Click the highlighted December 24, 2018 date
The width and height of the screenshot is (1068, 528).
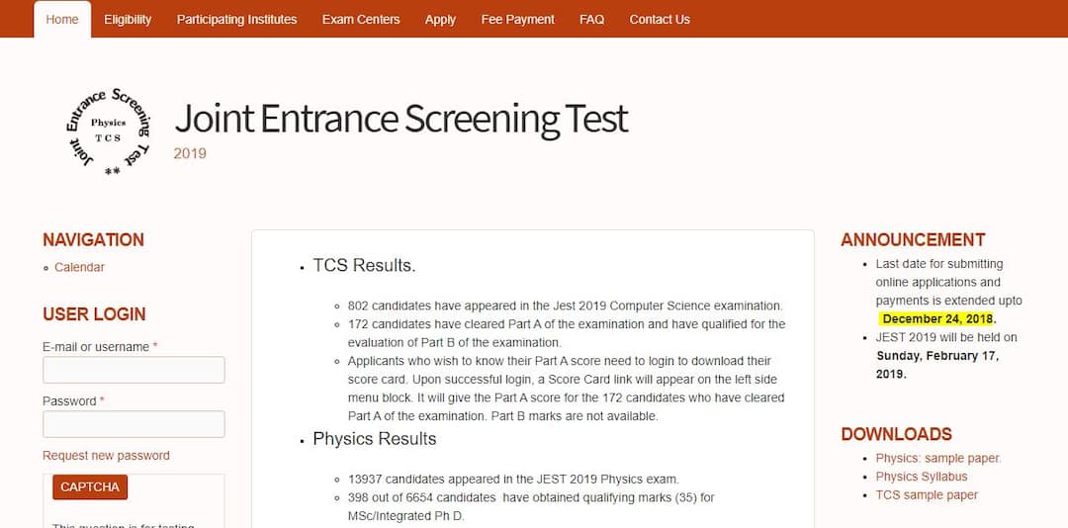pos(936,318)
